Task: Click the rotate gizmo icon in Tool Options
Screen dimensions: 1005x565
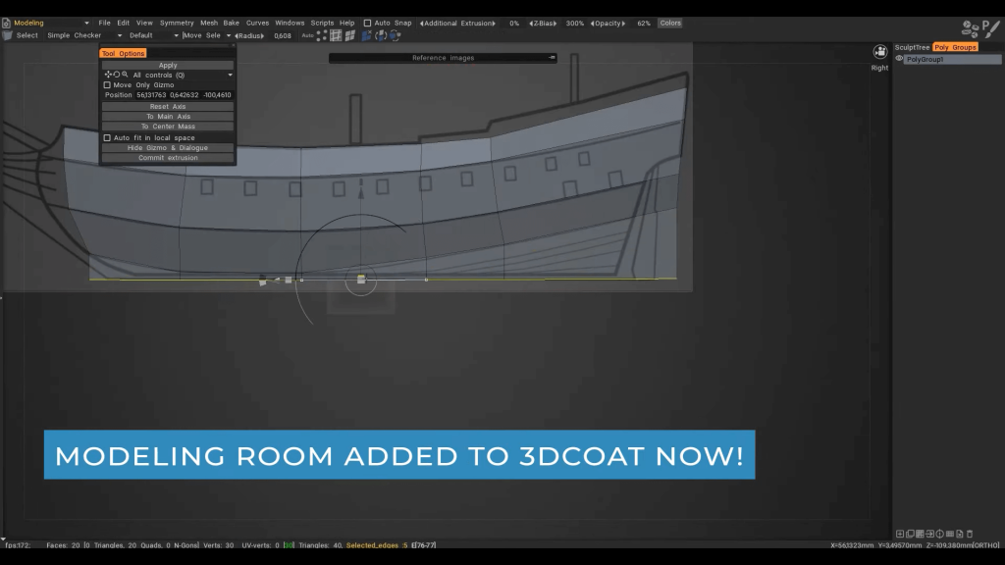Action: [117, 75]
